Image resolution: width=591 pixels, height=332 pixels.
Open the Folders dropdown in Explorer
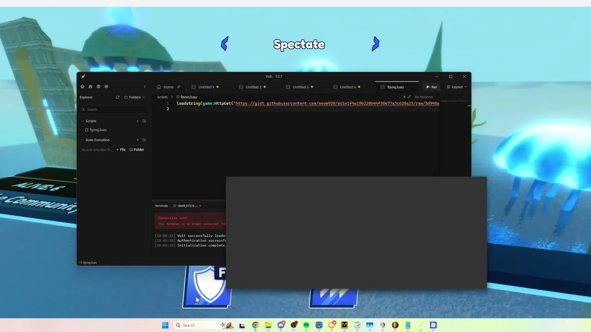pos(134,97)
